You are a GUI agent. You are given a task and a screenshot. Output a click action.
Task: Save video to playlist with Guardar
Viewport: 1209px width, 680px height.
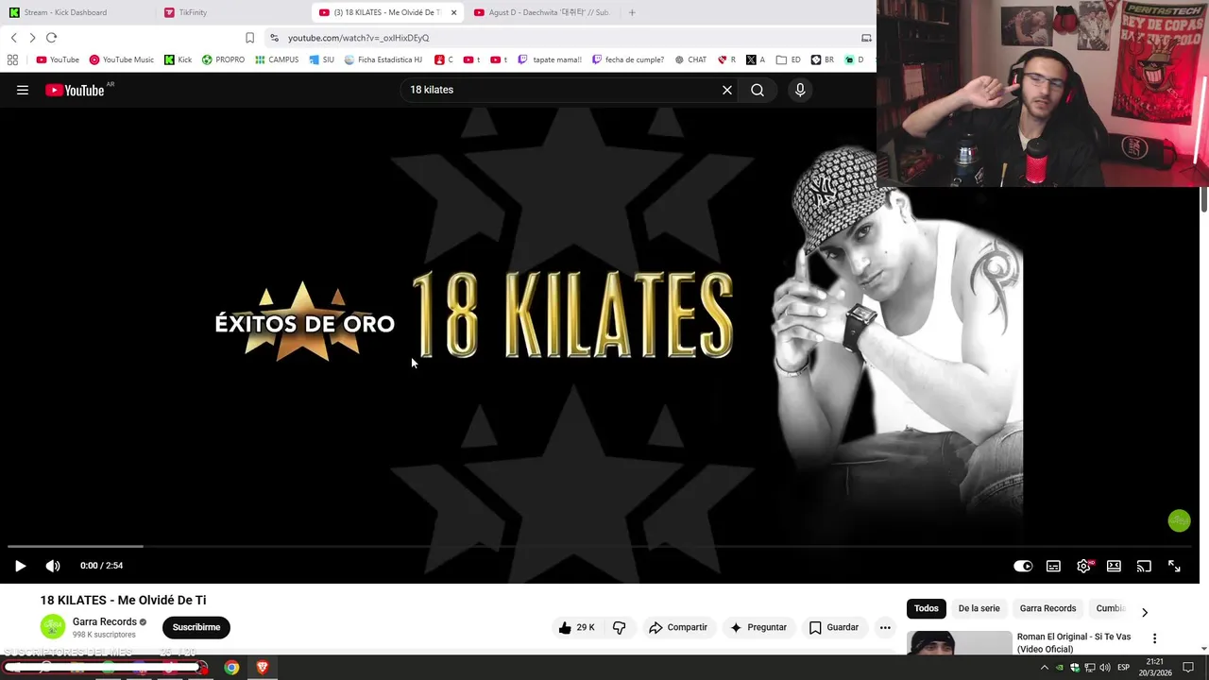(x=834, y=627)
